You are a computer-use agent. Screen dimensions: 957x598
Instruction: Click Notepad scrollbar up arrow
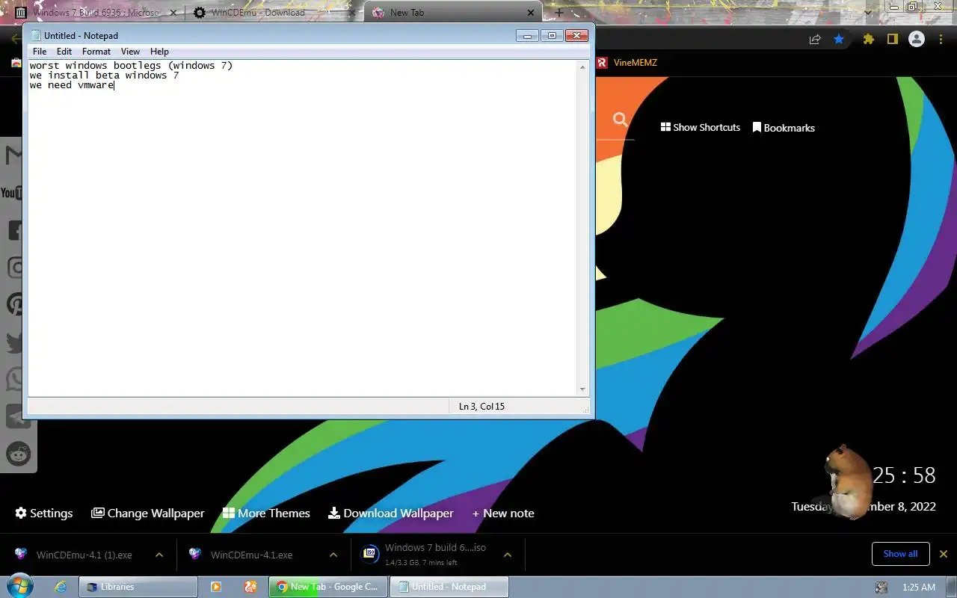pos(582,67)
